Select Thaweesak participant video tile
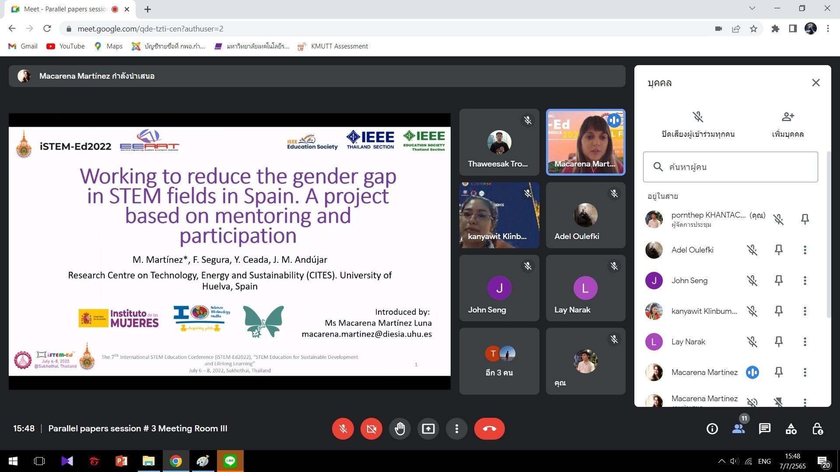840x472 pixels. pyautogui.click(x=499, y=142)
